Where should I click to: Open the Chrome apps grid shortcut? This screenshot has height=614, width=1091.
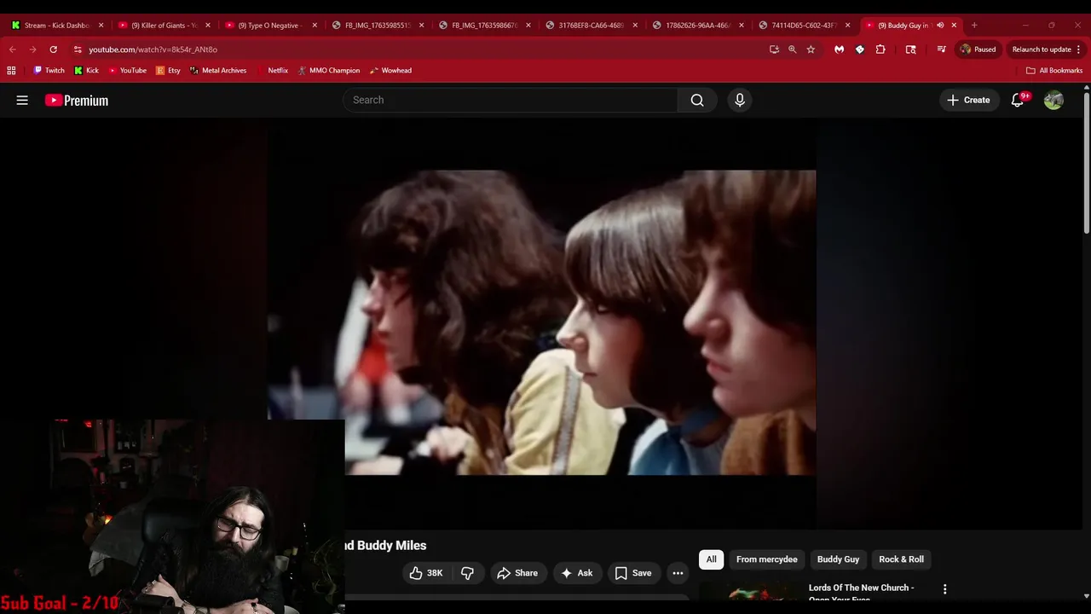pos(11,71)
